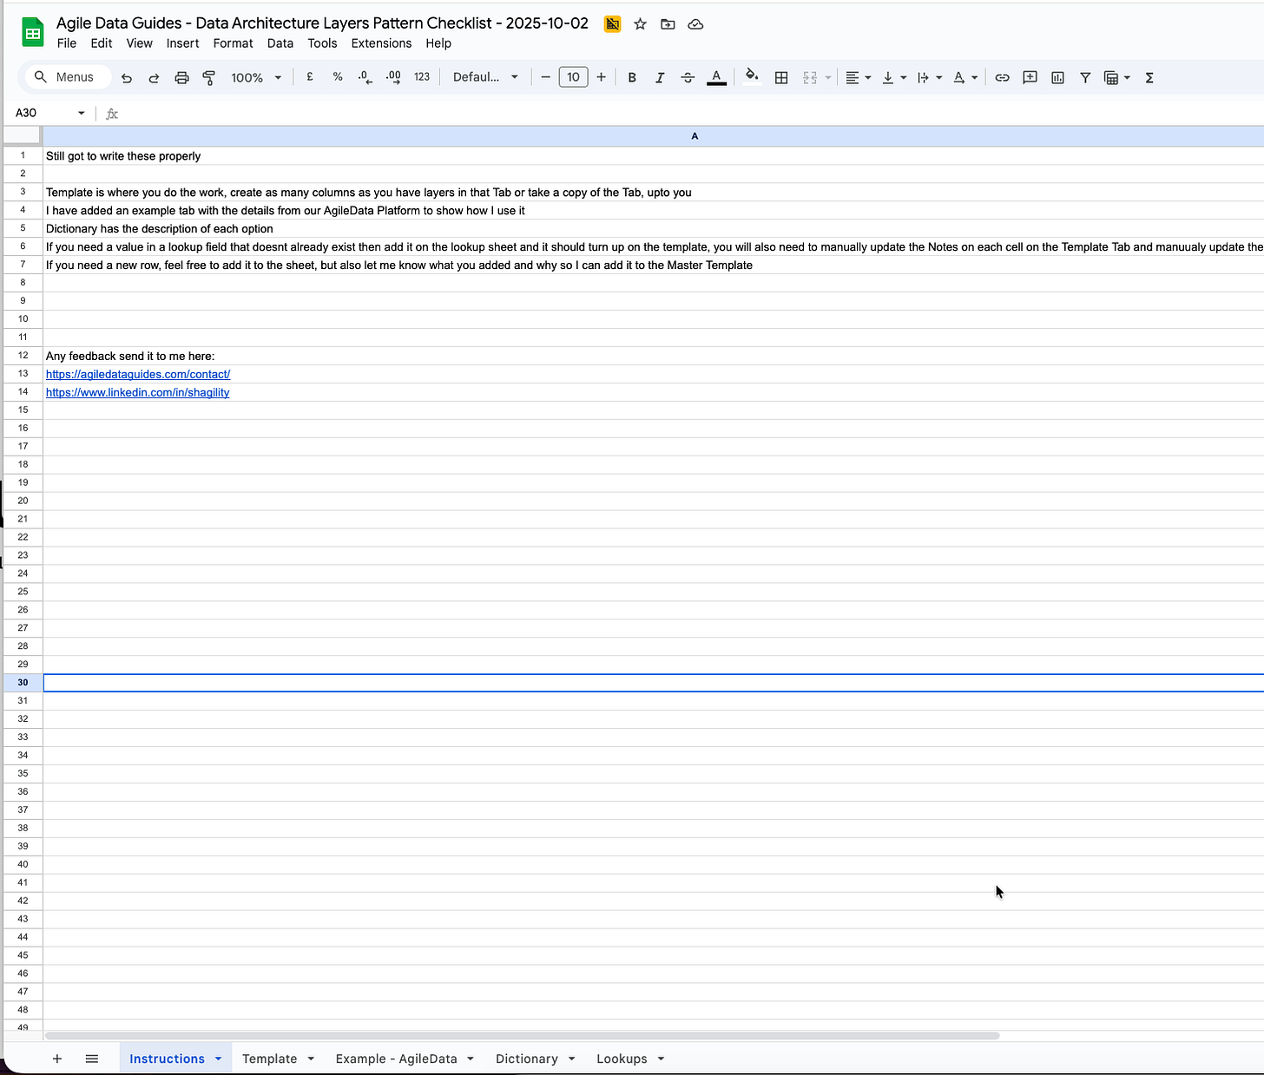Open the Name box dropdown arrow
The width and height of the screenshot is (1264, 1075).
pos(82,113)
